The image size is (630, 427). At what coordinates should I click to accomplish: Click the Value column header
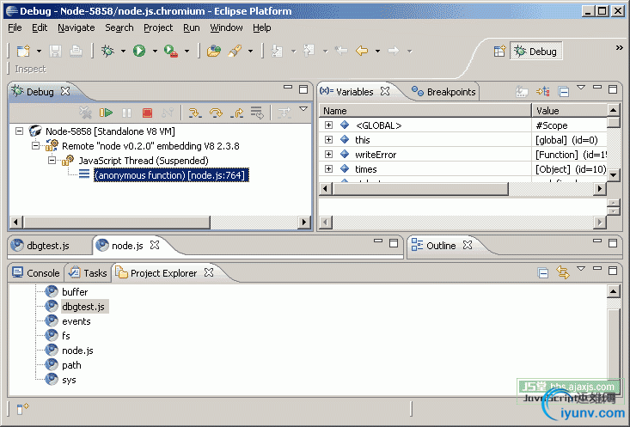pos(569,111)
